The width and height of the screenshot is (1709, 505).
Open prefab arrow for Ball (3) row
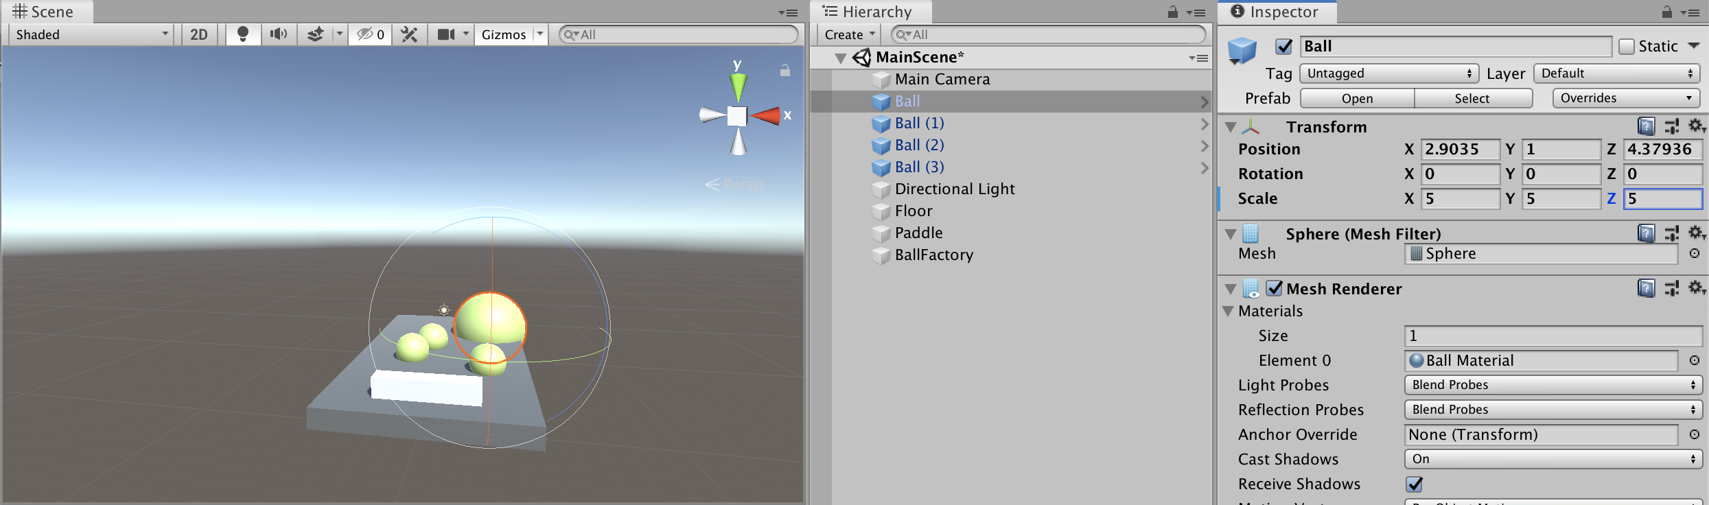point(1205,168)
